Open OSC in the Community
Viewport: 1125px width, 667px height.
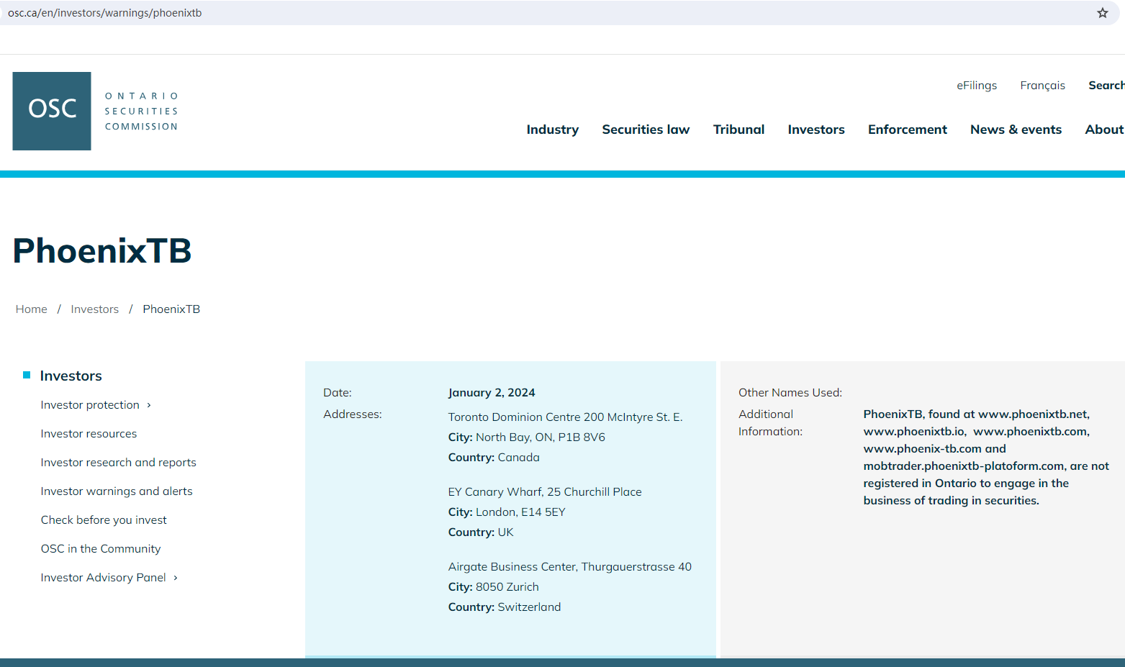pyautogui.click(x=101, y=549)
